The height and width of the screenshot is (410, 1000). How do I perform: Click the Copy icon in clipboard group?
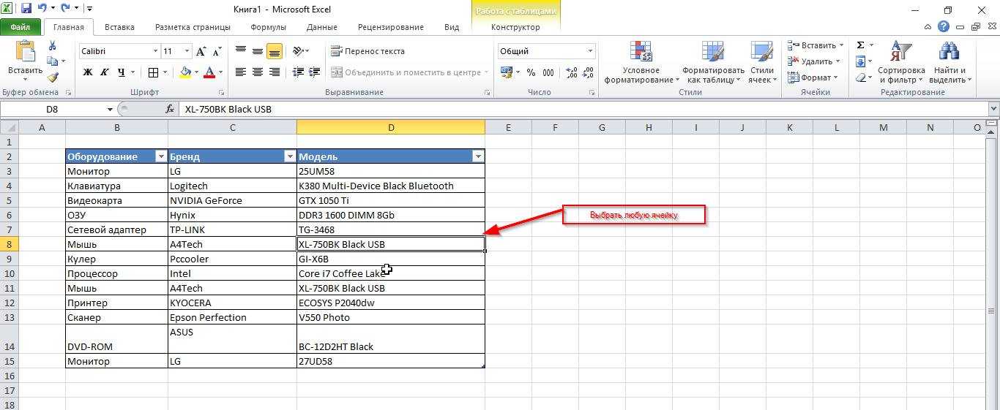tap(52, 61)
